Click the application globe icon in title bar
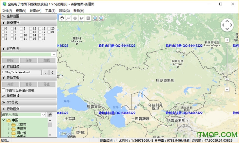239x143 pixels. click(x=4, y=4)
